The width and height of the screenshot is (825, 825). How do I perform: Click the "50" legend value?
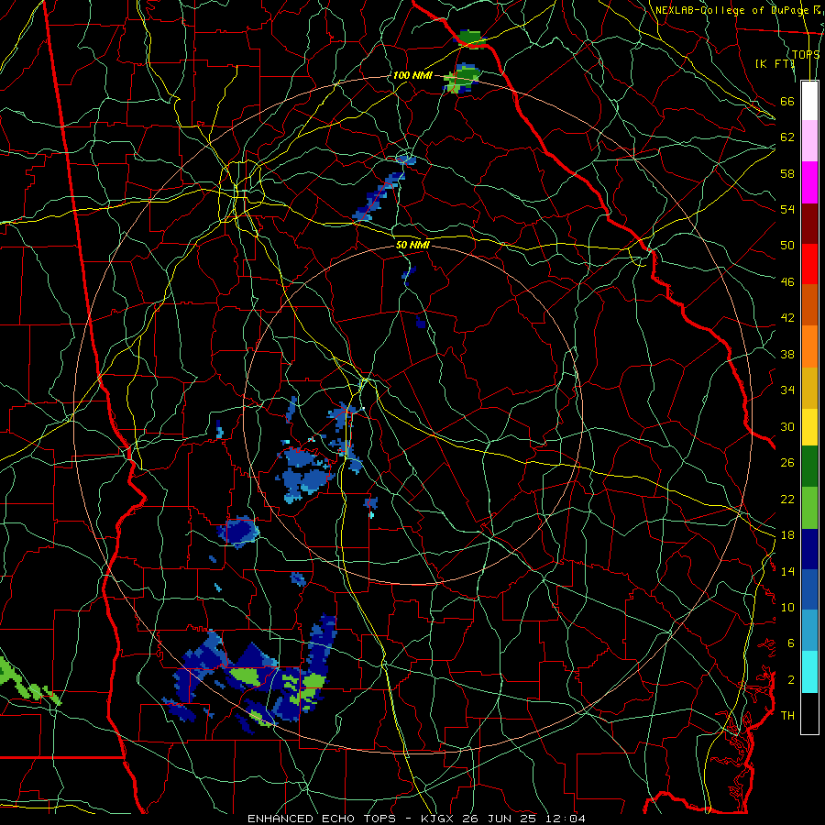pos(787,245)
